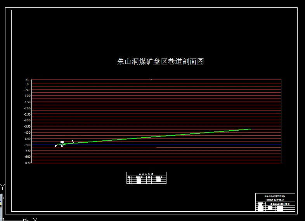Click the 2013级采矿工程 line in title block
This screenshot has width=305, height=221.
point(275,200)
